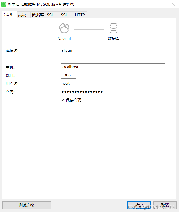Viewport: 179px width, 212px height.
Task: Close the new connection dialog
Action: pos(173,4)
